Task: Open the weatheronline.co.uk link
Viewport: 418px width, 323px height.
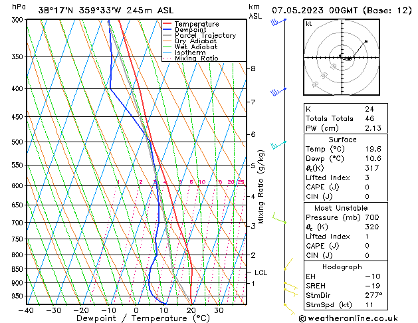Action: click(x=360, y=318)
